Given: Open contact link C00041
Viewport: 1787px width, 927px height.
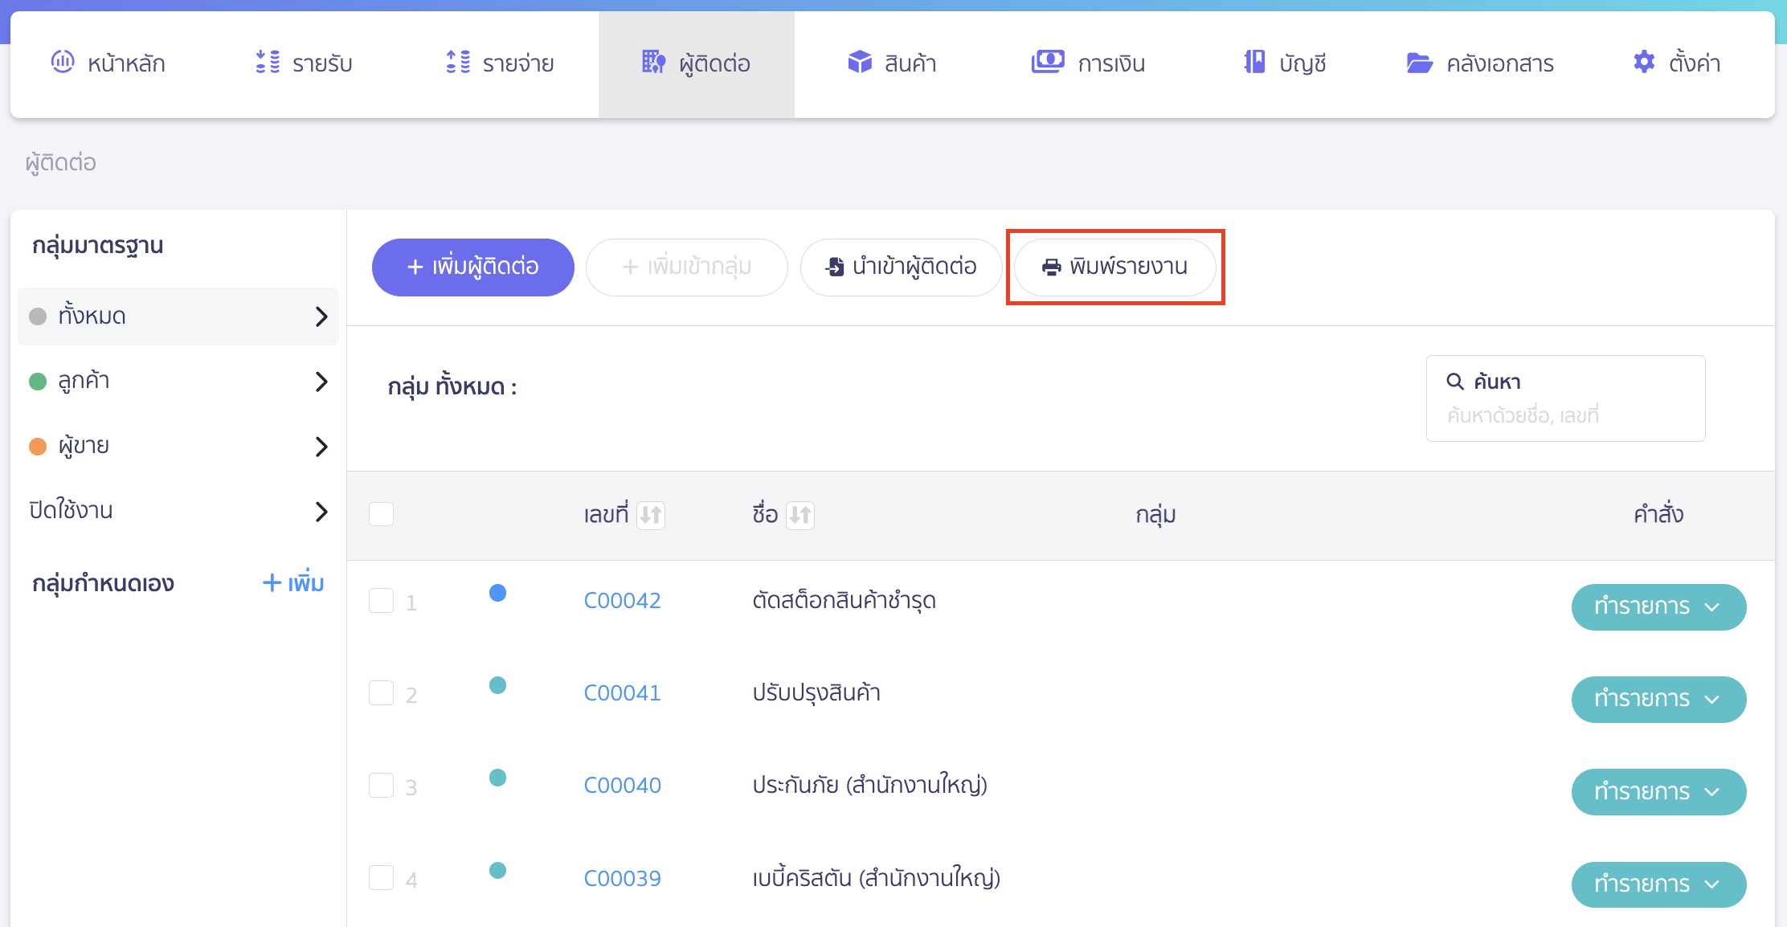Looking at the screenshot, I should click(622, 692).
